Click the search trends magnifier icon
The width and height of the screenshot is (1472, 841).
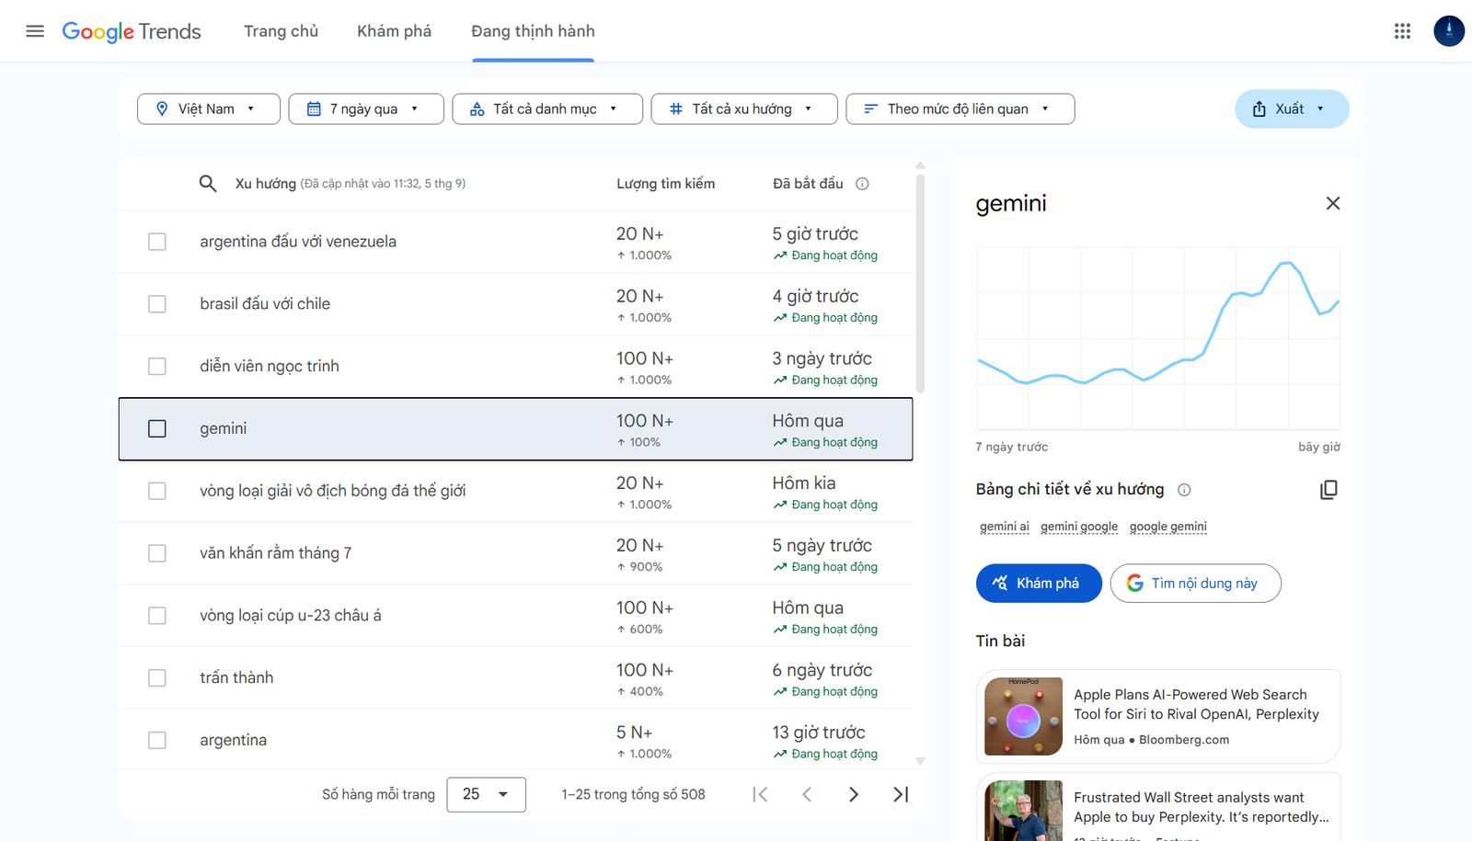click(208, 184)
